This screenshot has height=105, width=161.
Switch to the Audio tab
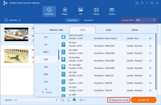click(x=108, y=30)
